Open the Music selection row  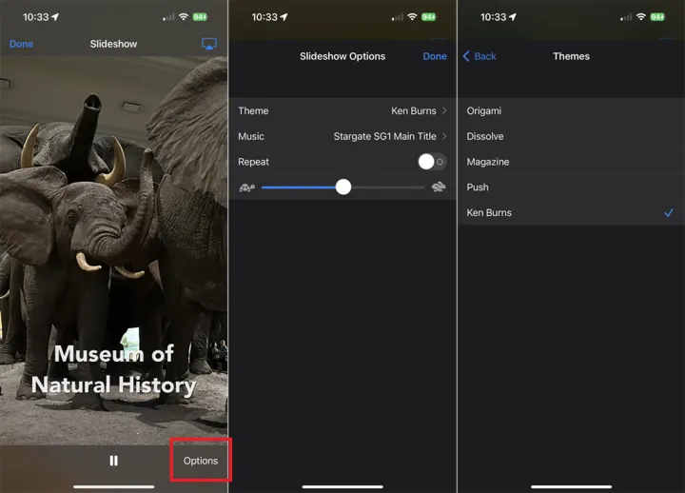(x=342, y=137)
